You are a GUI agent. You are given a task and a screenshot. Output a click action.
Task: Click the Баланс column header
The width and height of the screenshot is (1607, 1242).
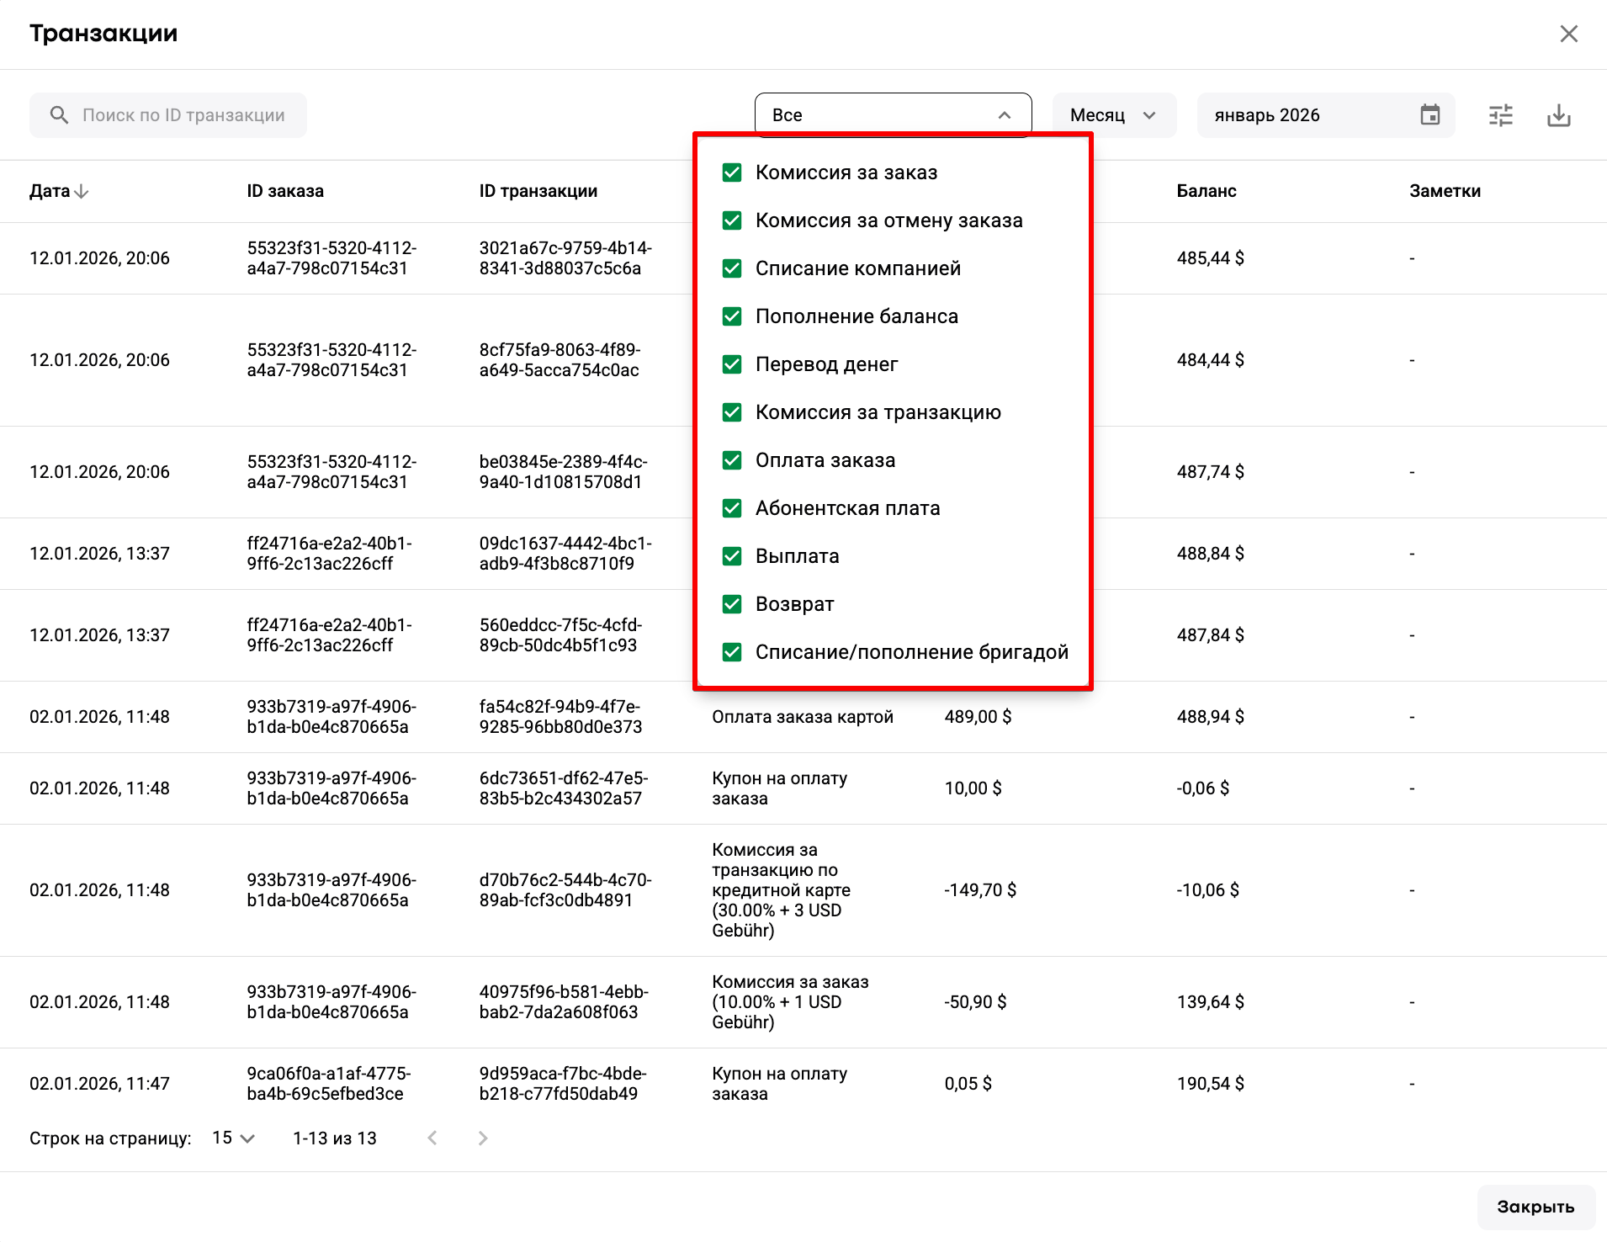[1207, 192]
